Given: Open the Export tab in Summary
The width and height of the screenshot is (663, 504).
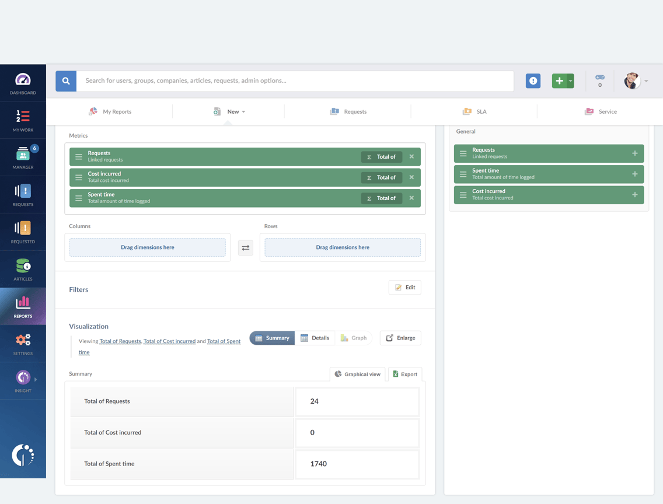Looking at the screenshot, I should point(405,374).
